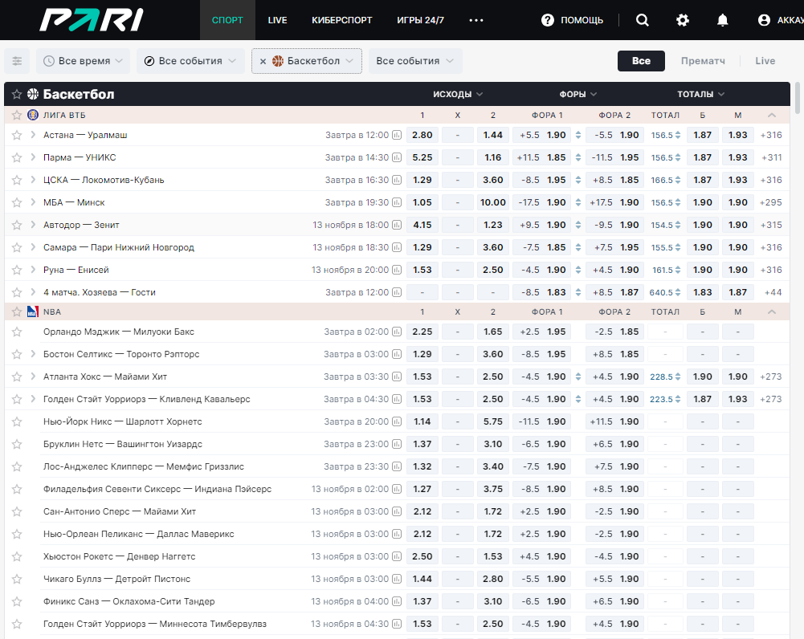
Task: Open the ТОТАЛЫ column dropdown
Action: tap(700, 94)
